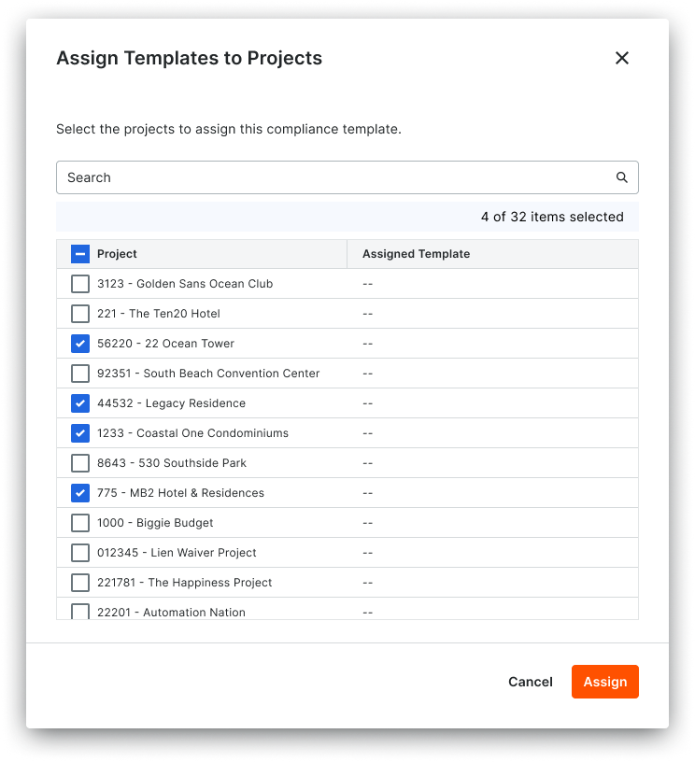
Task: Check the 92351 - South Beach Convention Center box
Action: [80, 374]
